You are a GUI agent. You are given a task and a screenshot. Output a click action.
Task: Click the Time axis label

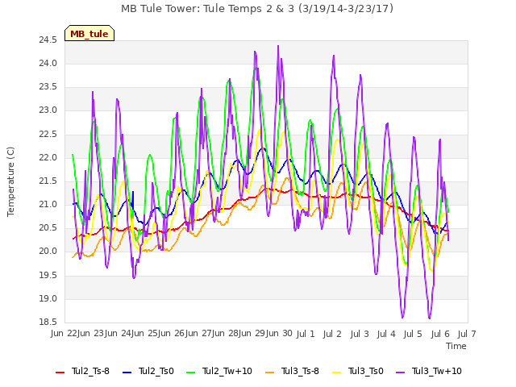(456, 346)
